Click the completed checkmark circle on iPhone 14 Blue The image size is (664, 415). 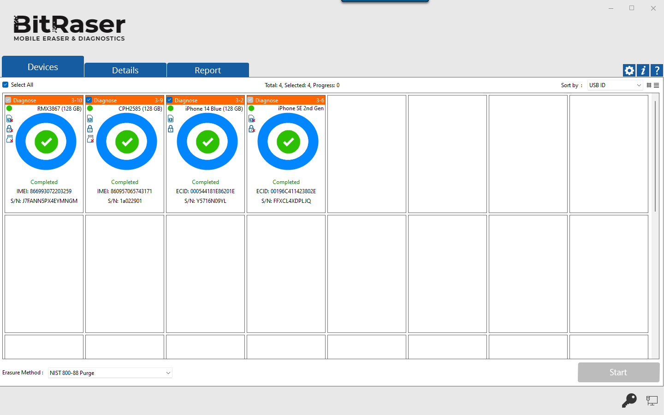point(207,142)
